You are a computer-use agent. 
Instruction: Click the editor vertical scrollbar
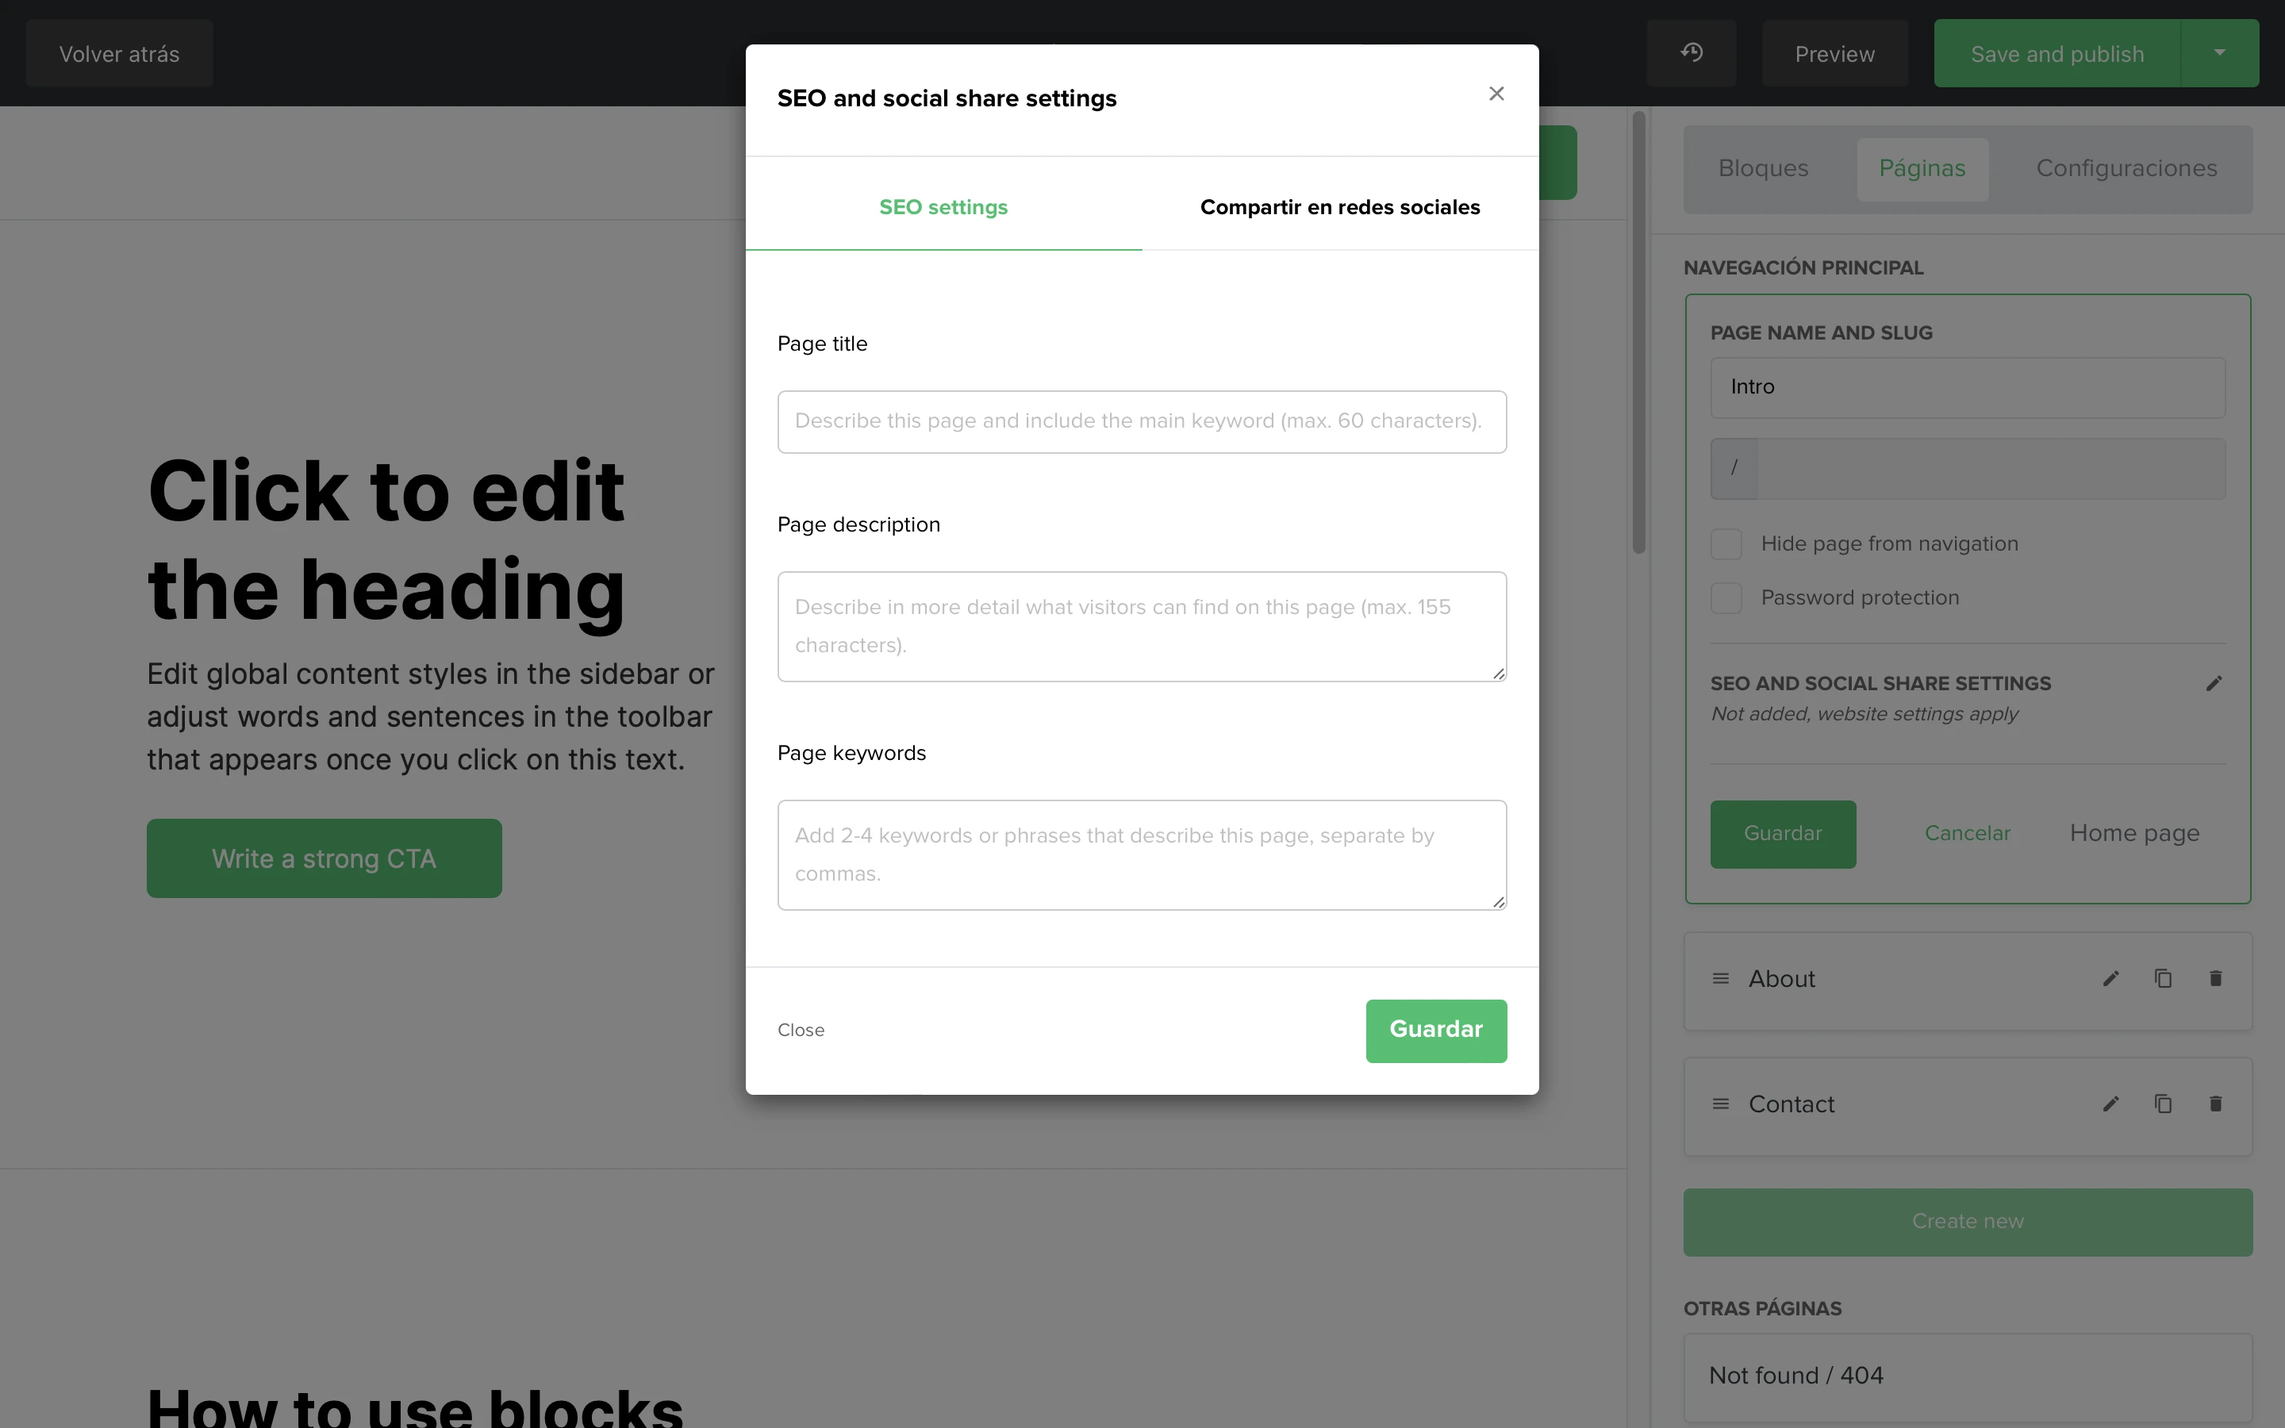coord(1639,332)
